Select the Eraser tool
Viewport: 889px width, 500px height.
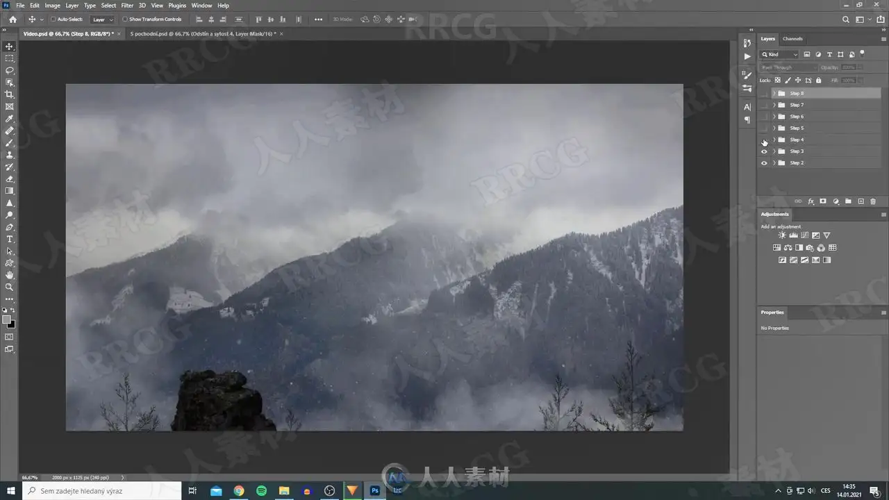10,179
